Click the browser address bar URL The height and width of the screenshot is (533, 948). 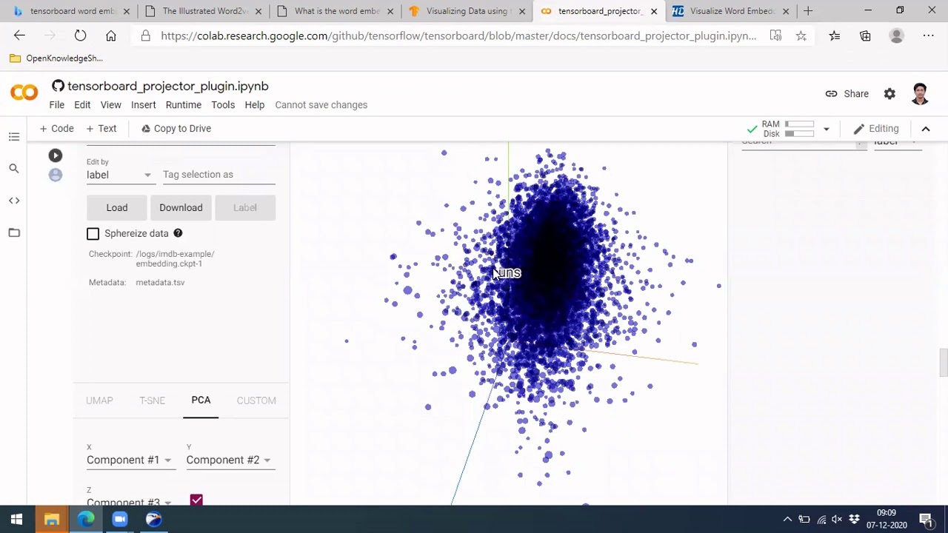pos(458,36)
